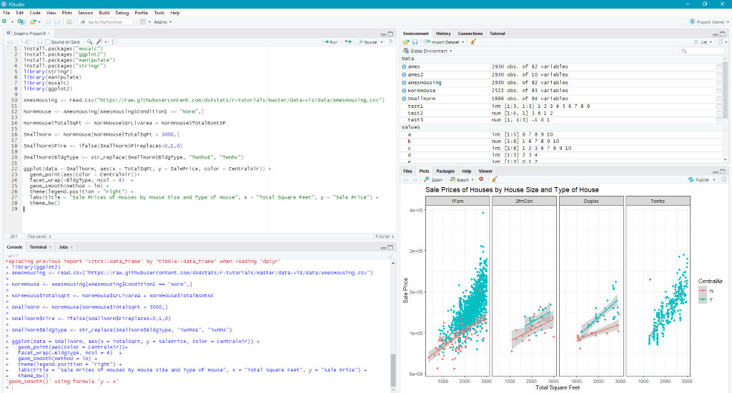The width and height of the screenshot is (732, 393).
Task: Click the Source button
Action: click(367, 42)
